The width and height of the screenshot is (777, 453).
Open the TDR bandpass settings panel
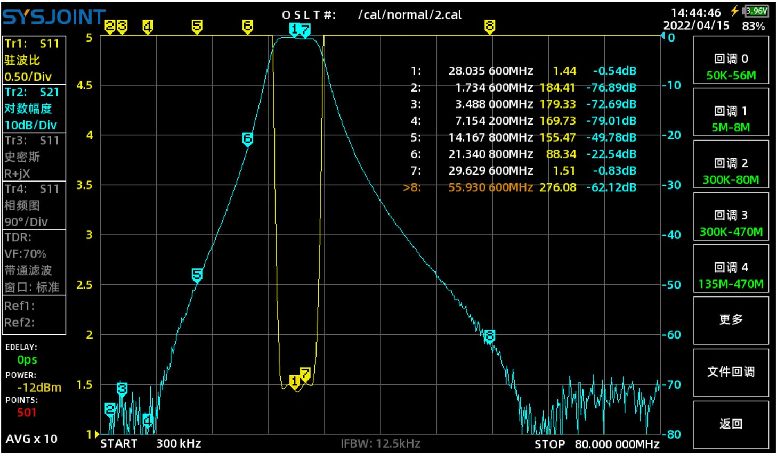34,262
